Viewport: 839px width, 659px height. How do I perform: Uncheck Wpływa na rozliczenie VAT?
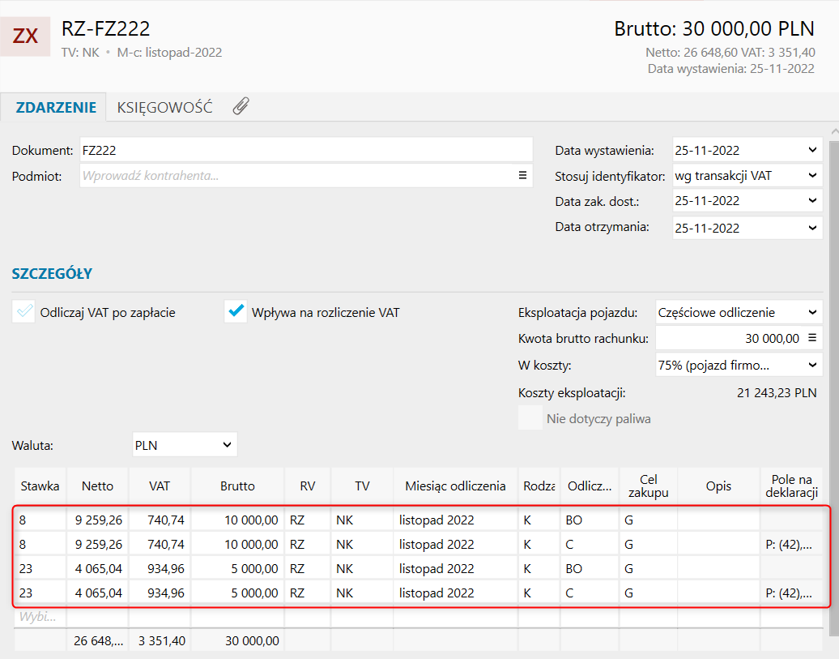pos(236,312)
